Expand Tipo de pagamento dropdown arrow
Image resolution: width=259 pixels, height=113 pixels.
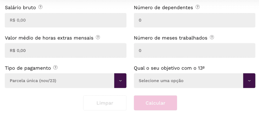click(120, 81)
